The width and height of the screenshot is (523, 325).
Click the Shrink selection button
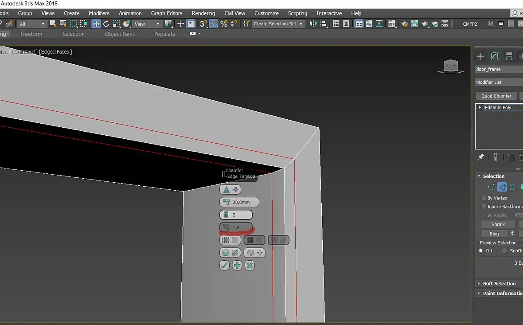[498, 224]
